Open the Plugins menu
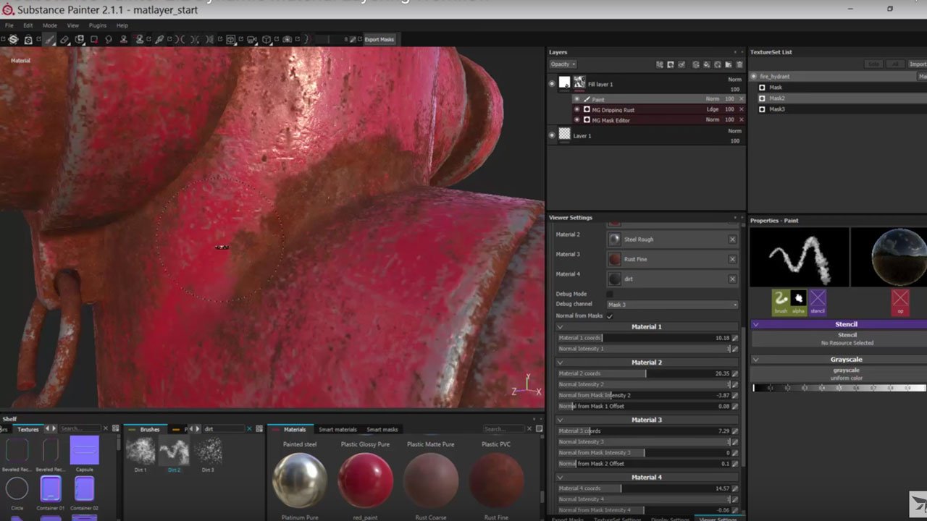Image resolution: width=927 pixels, height=521 pixels. click(97, 25)
